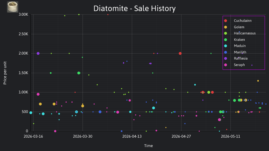Click the orange Golem point near 1.30K

click(258, 81)
